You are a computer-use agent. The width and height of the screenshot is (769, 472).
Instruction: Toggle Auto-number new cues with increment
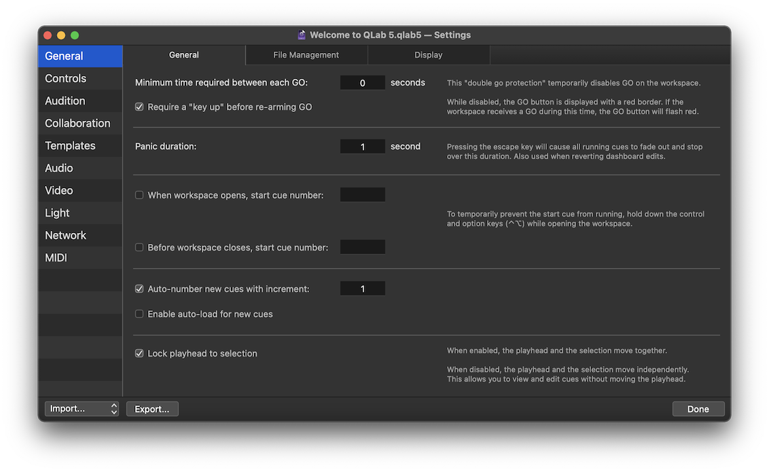pyautogui.click(x=139, y=289)
